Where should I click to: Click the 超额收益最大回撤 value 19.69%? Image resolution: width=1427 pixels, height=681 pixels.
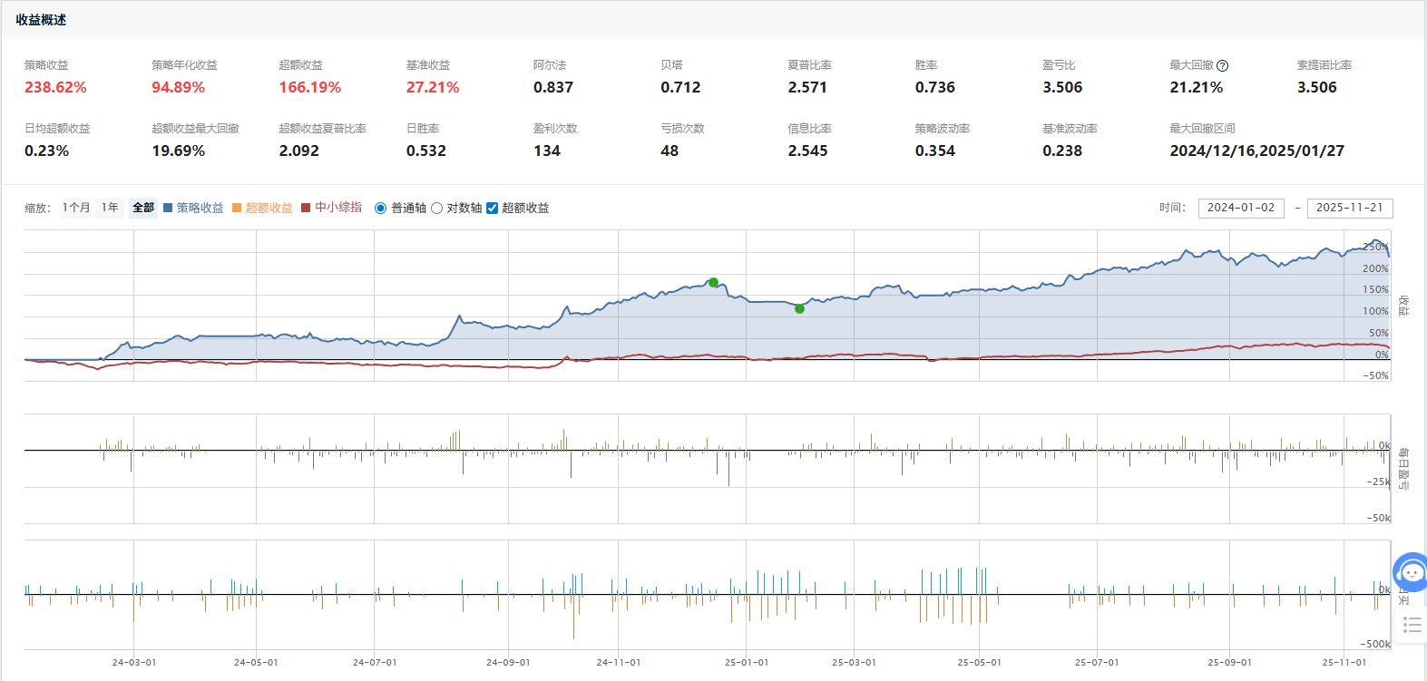pyautogui.click(x=179, y=151)
